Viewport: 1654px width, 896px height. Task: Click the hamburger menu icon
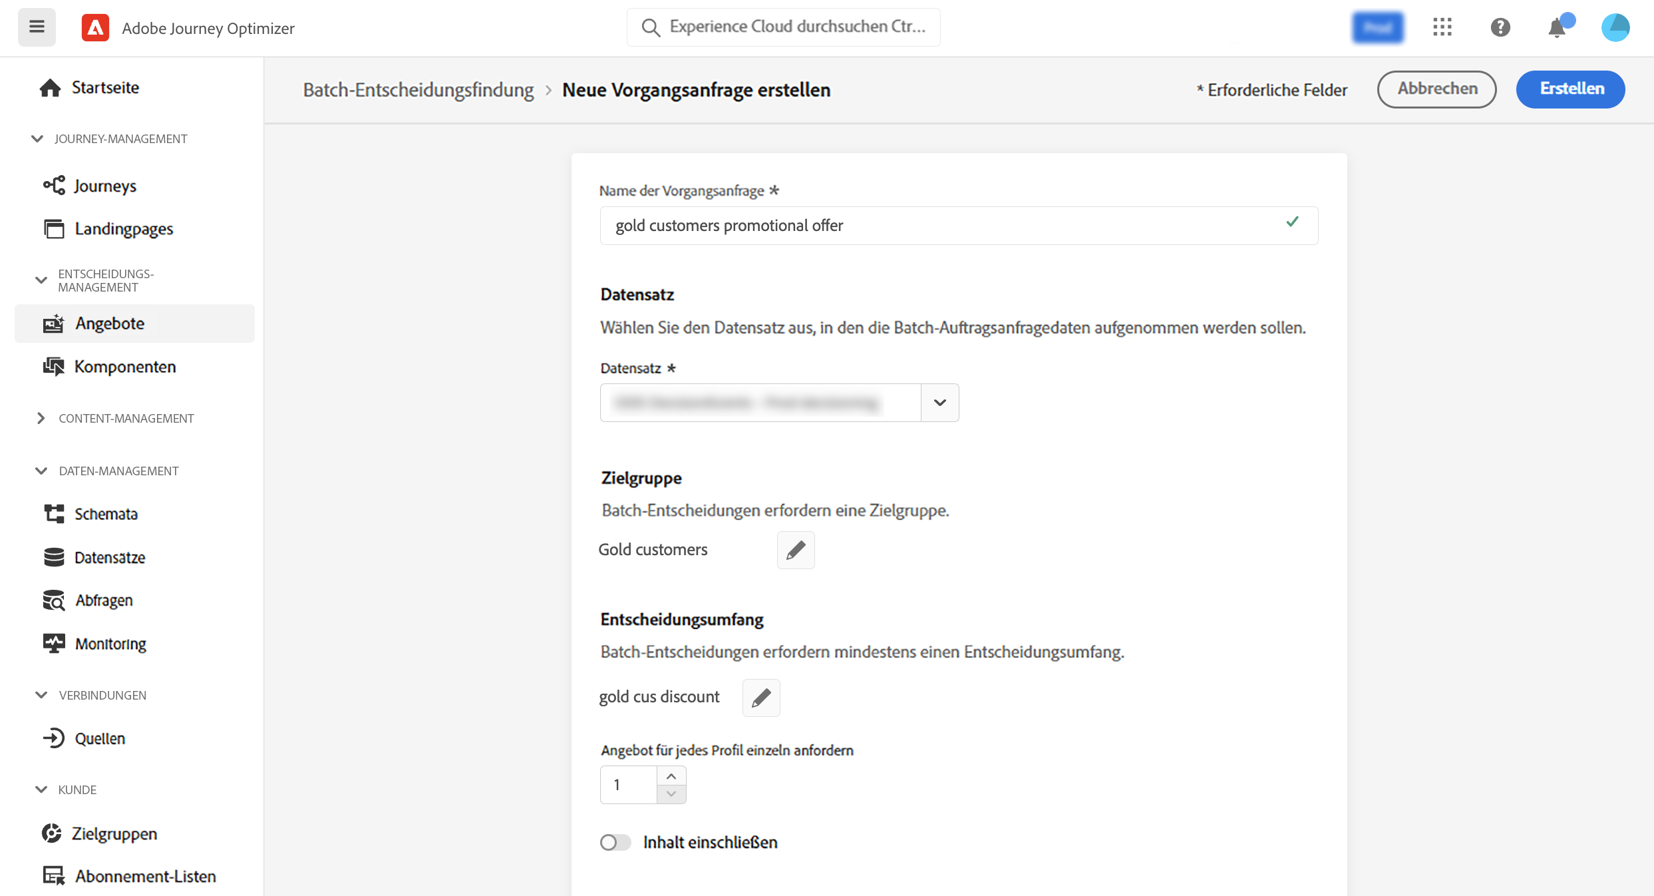[37, 27]
